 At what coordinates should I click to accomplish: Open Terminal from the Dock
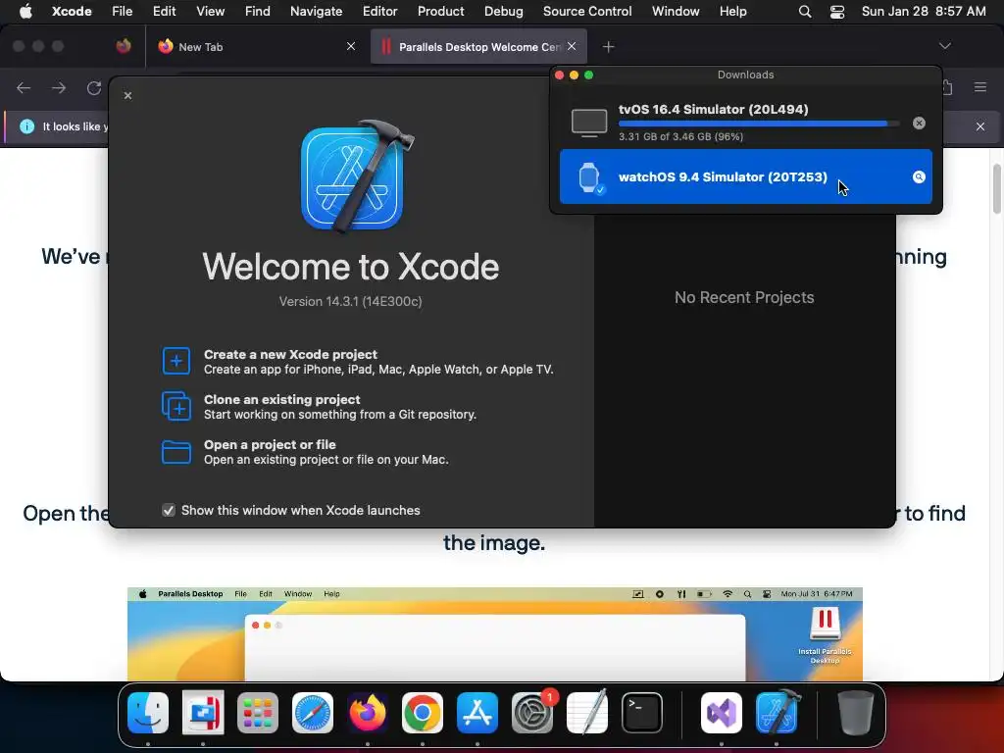pyautogui.click(x=641, y=713)
